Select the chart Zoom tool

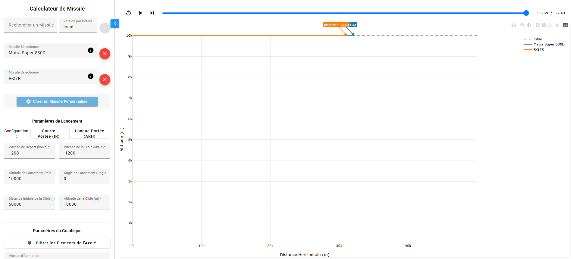point(522,25)
